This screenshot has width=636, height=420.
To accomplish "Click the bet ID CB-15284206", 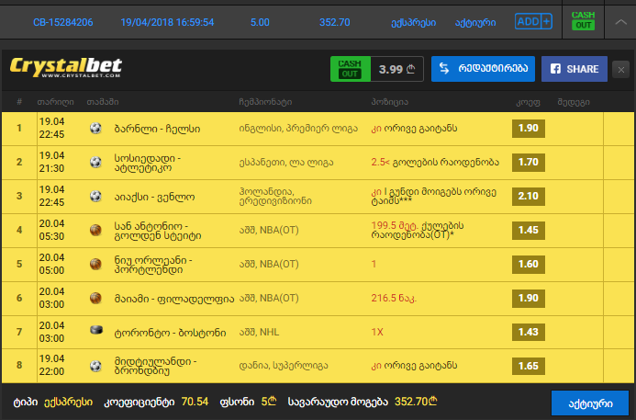I will pyautogui.click(x=63, y=22).
